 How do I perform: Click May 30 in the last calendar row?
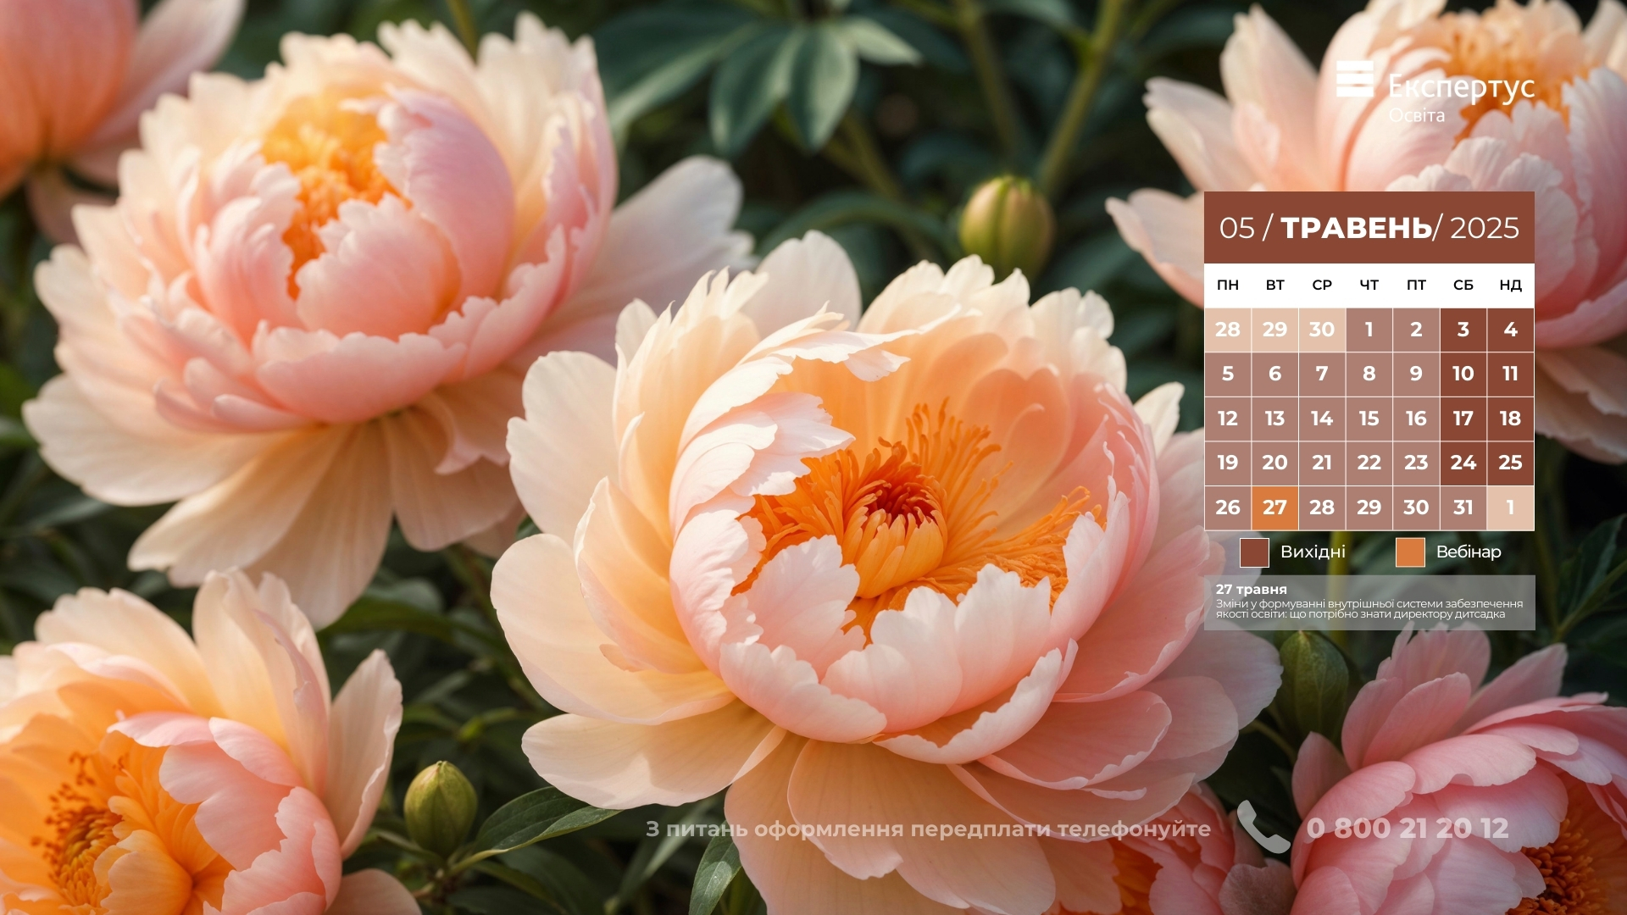point(1416,507)
